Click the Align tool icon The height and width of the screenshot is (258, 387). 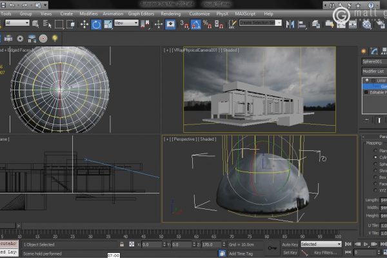[x=302, y=25]
